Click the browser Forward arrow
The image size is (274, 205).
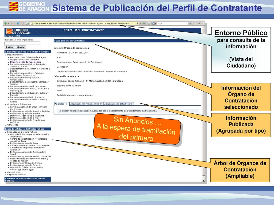click(x=12, y=23)
